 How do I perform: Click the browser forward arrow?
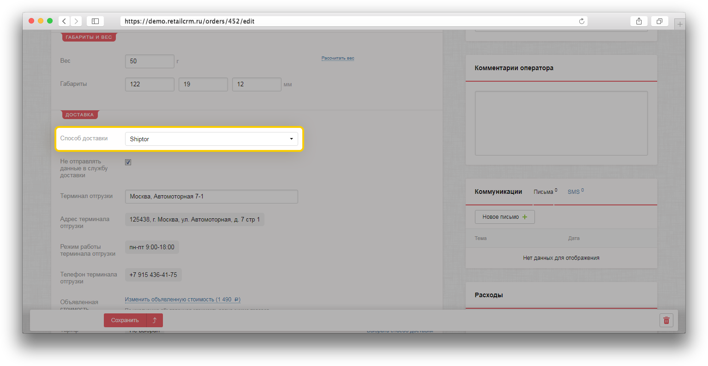pyautogui.click(x=76, y=21)
